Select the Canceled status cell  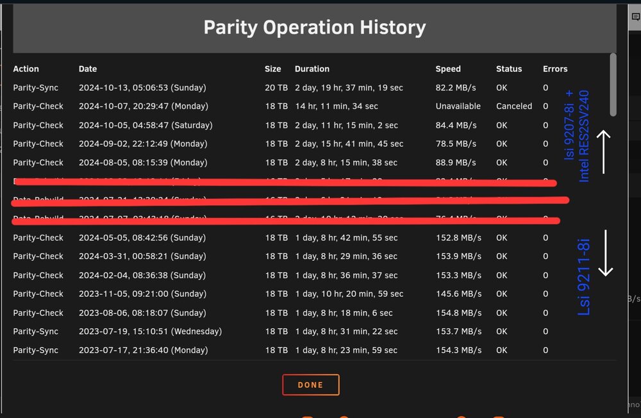(514, 106)
